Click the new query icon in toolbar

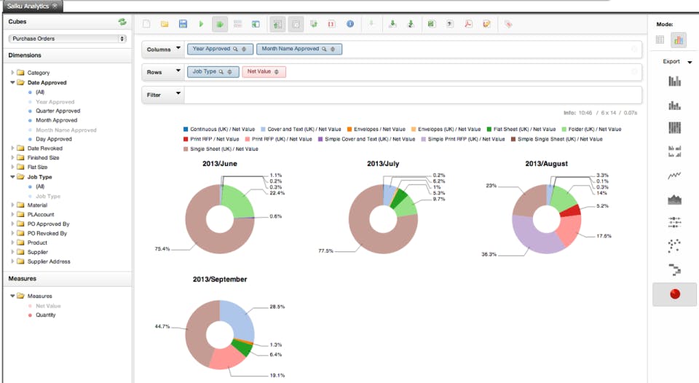(x=146, y=24)
